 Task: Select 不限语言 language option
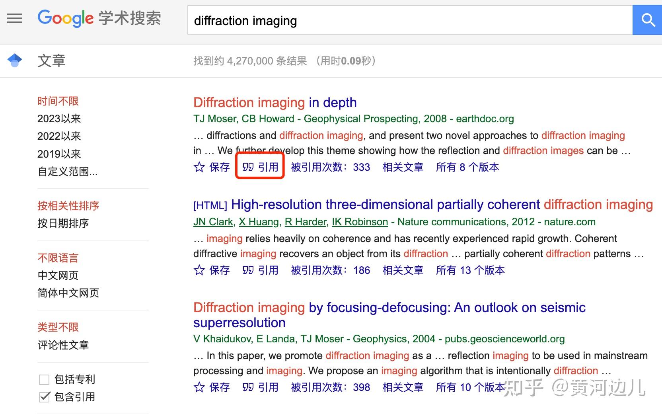[58, 258]
